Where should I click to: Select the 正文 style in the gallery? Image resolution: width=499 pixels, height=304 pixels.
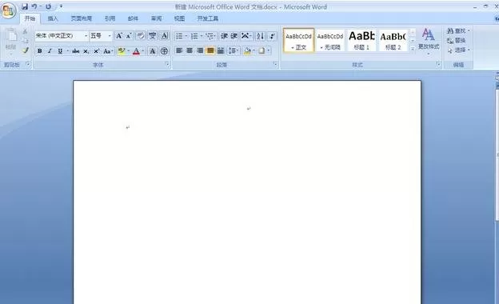[x=298, y=41]
